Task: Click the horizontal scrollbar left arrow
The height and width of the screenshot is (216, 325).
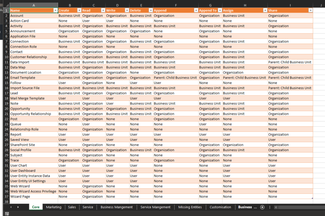Action: point(276,207)
